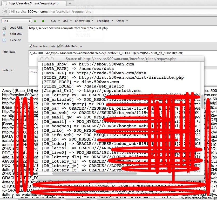Click the Load URL icon

(x=4, y=28)
